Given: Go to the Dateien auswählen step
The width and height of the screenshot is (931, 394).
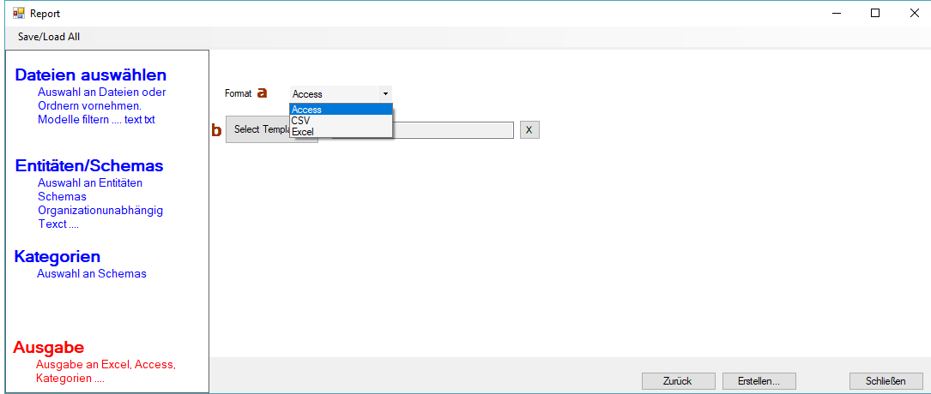Looking at the screenshot, I should click(x=91, y=75).
